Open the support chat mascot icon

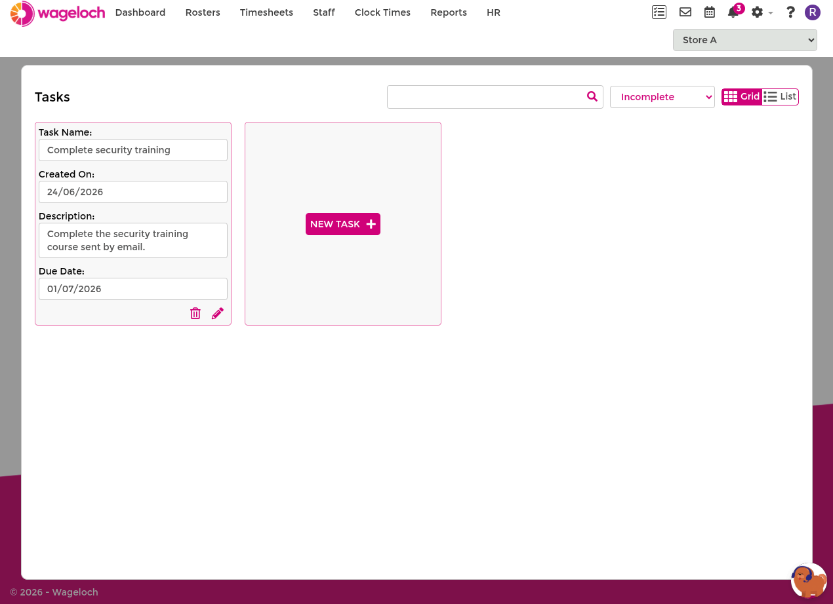(809, 580)
